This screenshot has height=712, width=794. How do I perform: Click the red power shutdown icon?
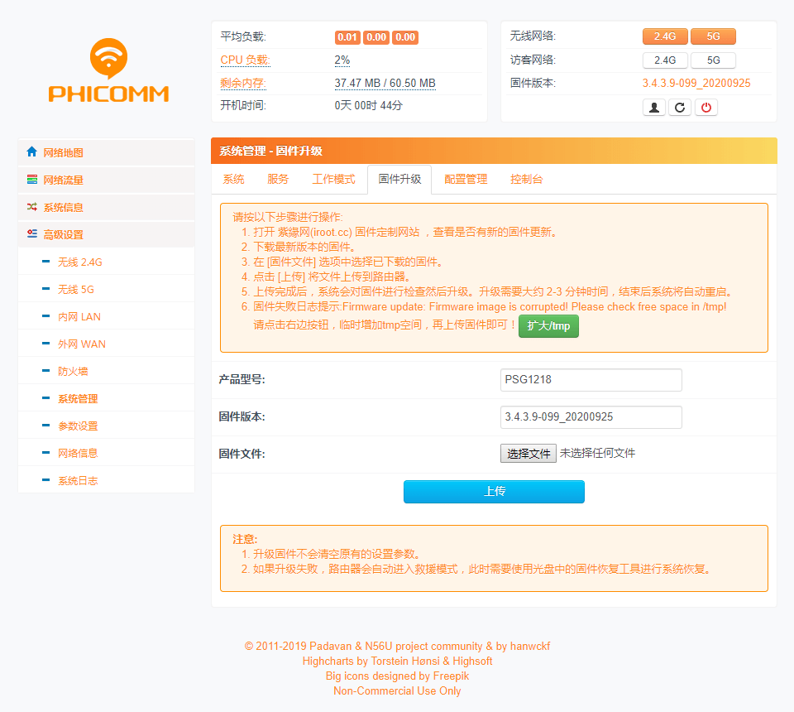(706, 108)
